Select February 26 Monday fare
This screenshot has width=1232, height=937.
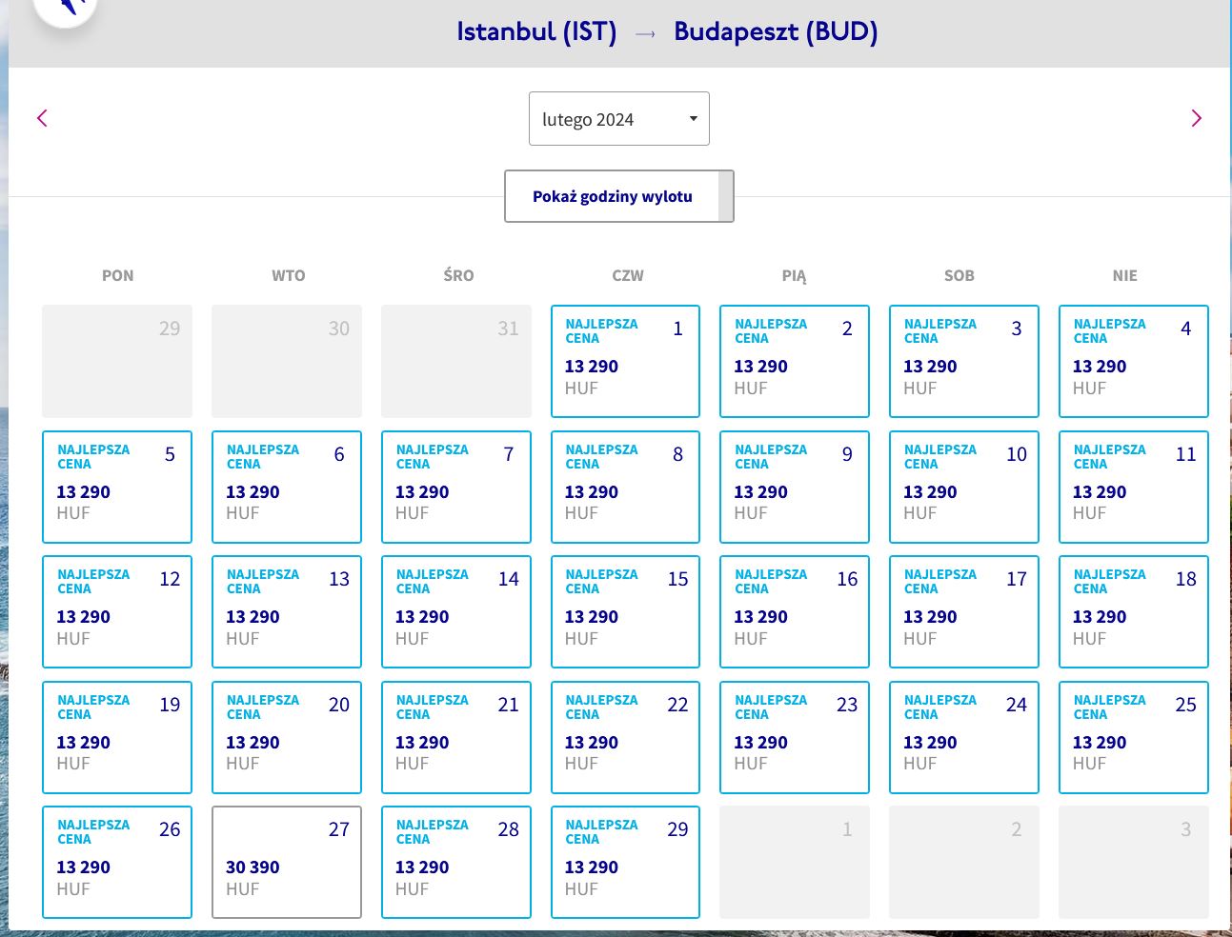(x=117, y=862)
